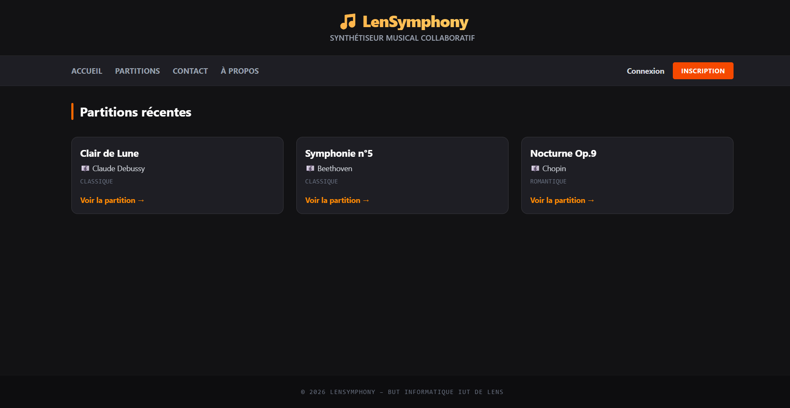Click the INSCRIPTION button
790x408 pixels.
coord(703,71)
